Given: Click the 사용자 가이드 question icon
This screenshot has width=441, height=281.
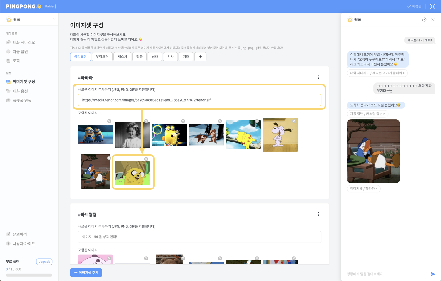Looking at the screenshot, I should tap(8, 244).
